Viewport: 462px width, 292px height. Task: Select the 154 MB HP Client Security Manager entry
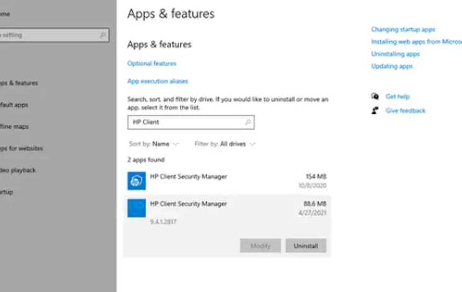tap(227, 180)
